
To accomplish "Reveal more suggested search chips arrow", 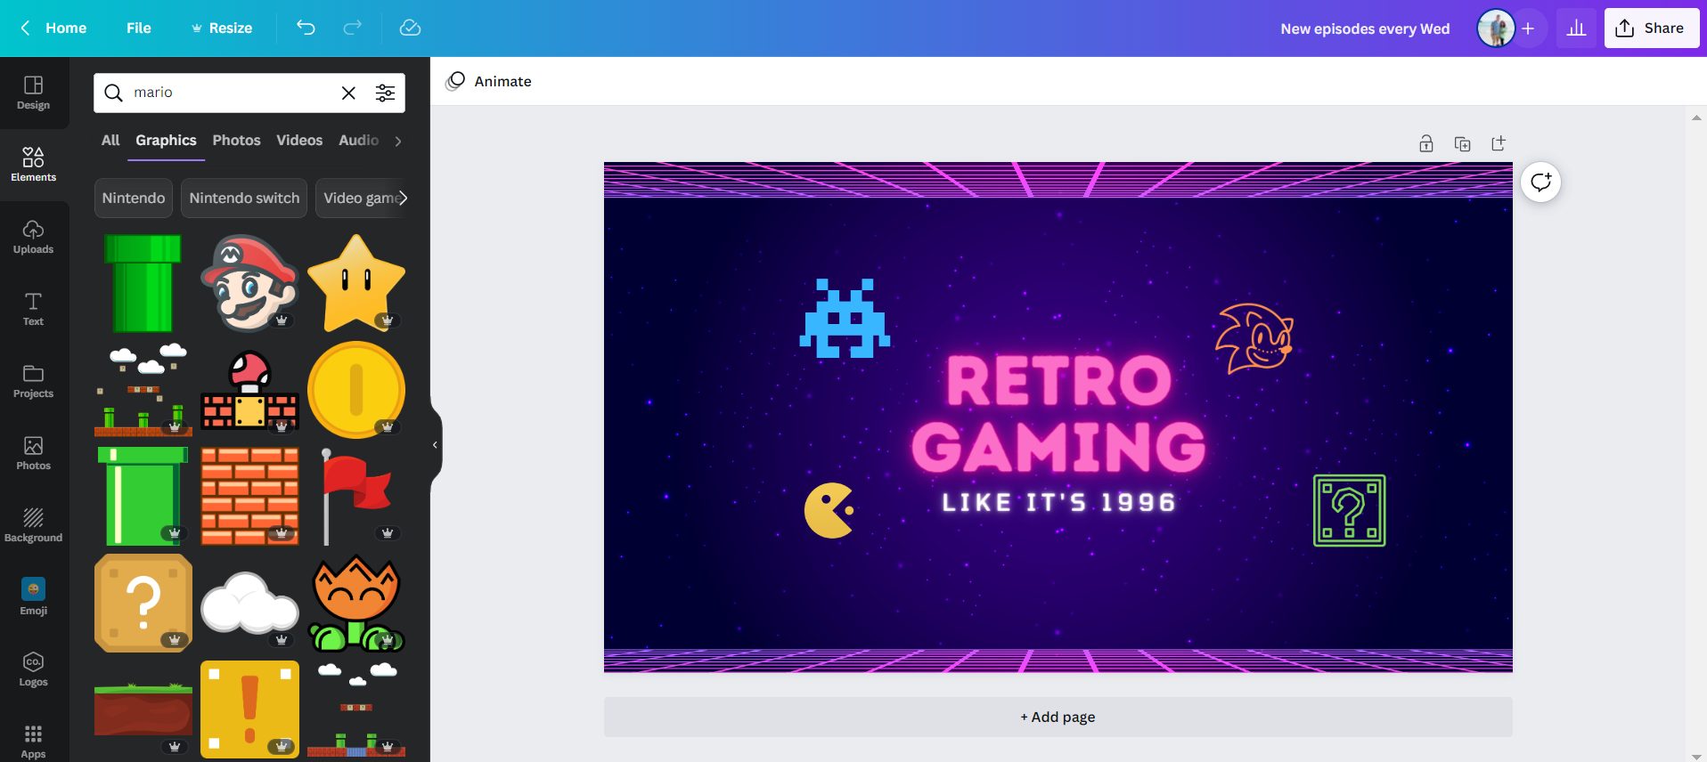I will 403,198.
